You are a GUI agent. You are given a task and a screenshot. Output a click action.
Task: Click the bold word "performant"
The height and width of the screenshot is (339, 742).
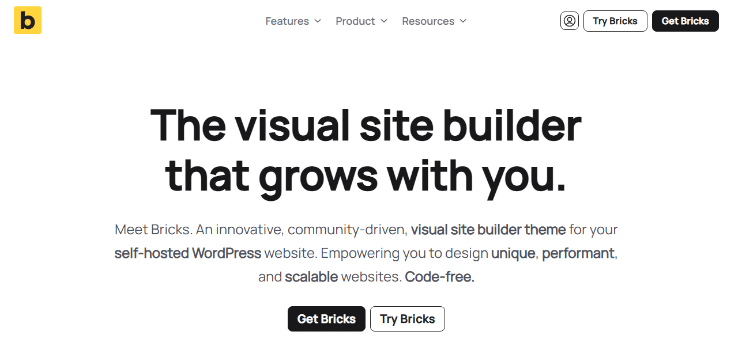578,253
